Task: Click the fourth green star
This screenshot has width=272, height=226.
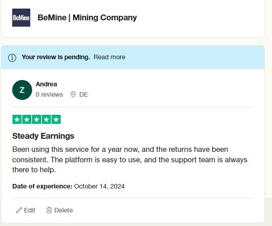Action: coord(47,119)
